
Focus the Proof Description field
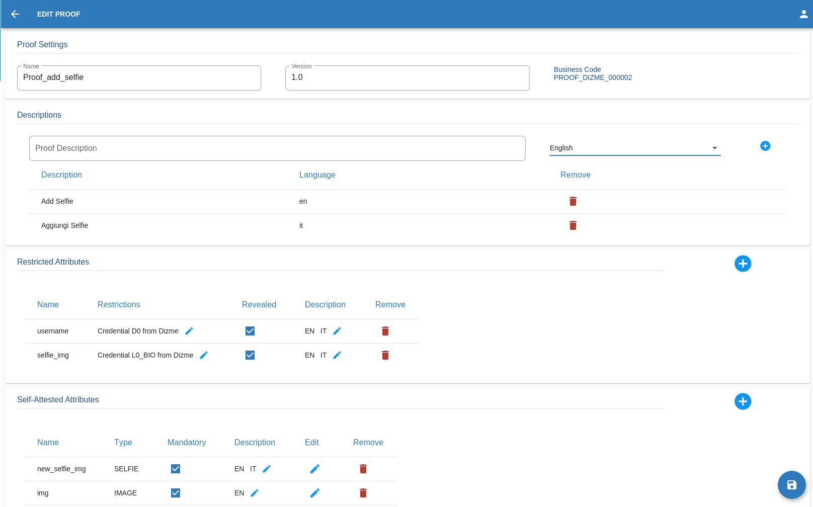tap(277, 148)
